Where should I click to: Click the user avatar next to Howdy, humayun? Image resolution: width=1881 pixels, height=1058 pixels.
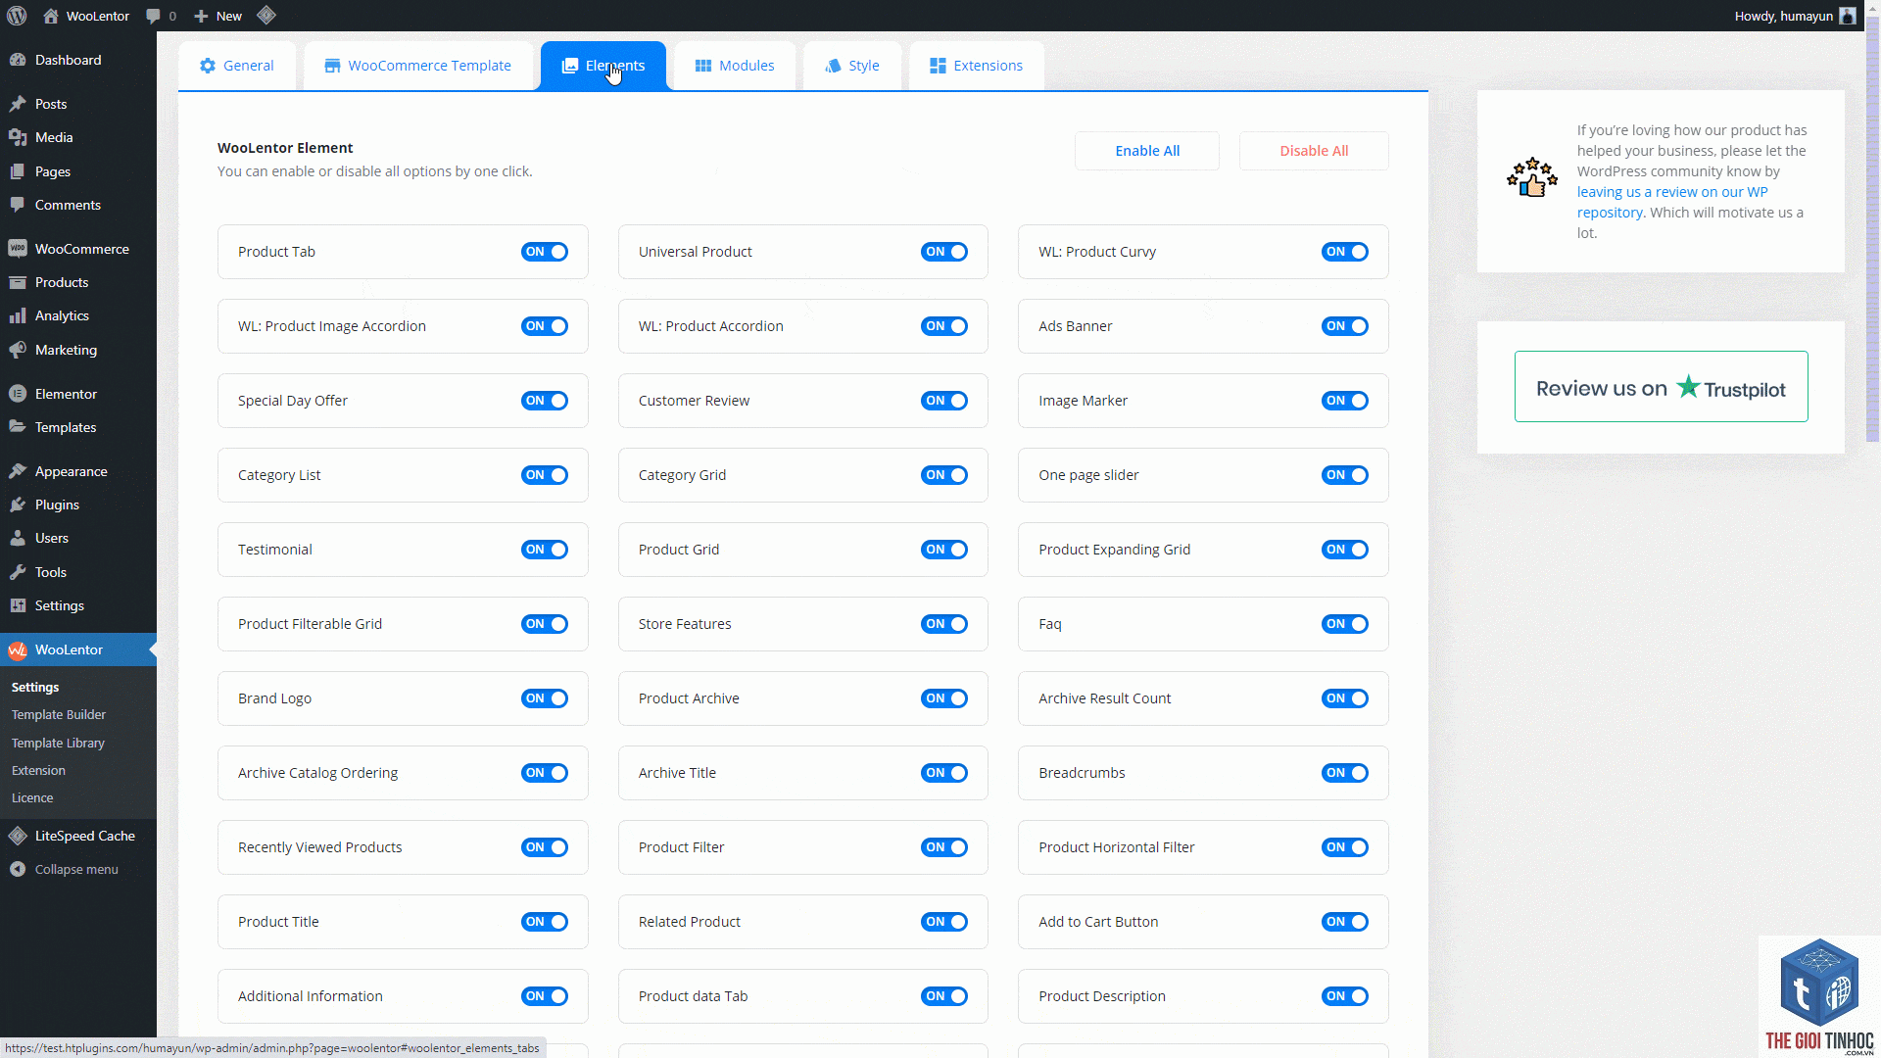pyautogui.click(x=1848, y=16)
